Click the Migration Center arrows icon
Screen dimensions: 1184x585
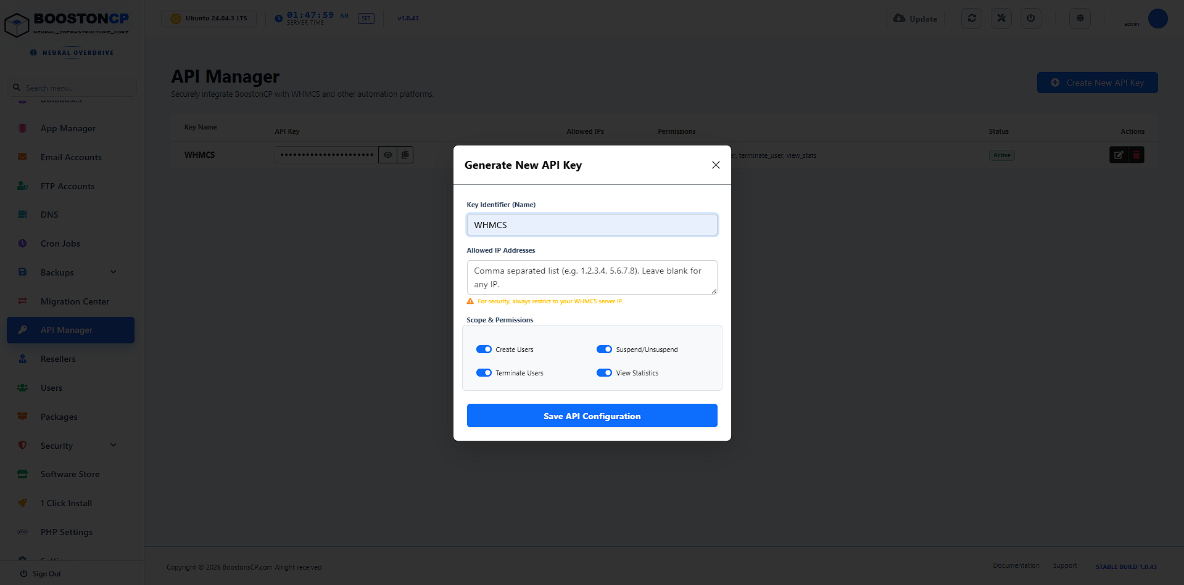(x=22, y=301)
